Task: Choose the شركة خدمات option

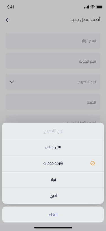Action: tap(53, 163)
